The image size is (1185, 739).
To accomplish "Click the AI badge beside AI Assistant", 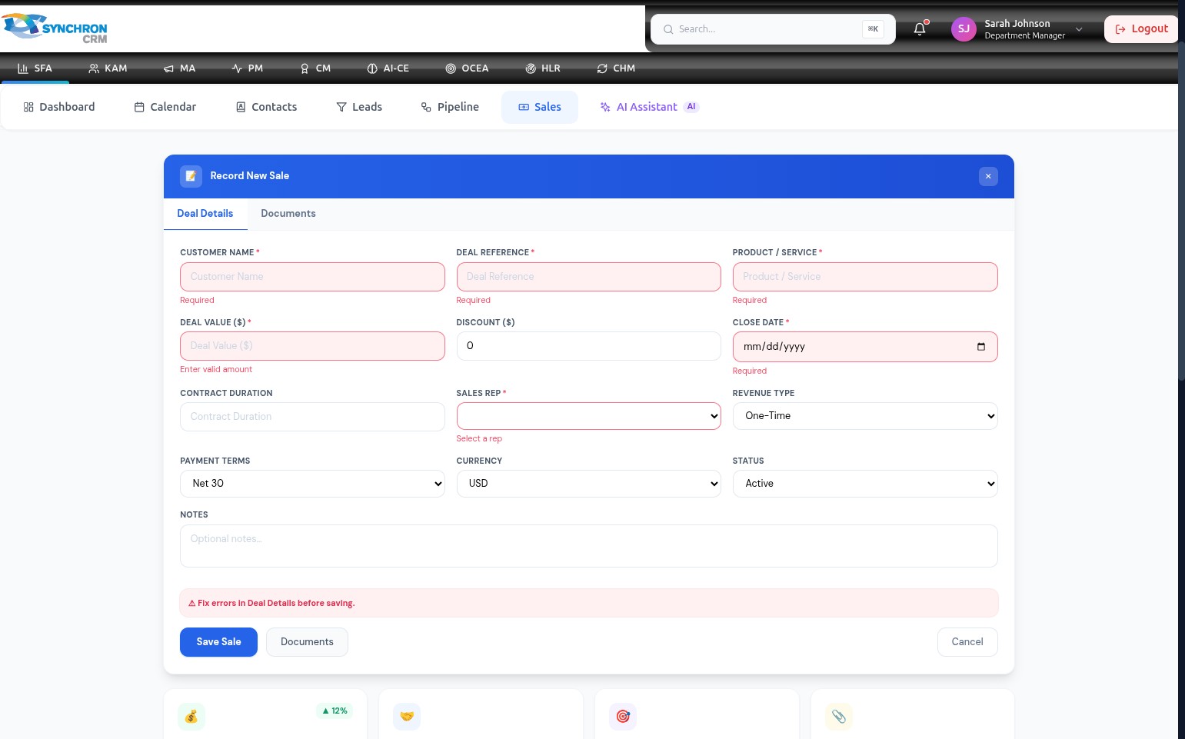I will pos(691,107).
